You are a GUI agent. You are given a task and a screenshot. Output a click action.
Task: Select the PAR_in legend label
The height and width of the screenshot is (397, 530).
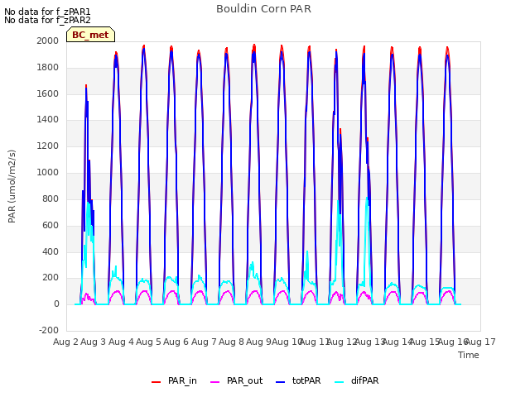[x=182, y=380]
